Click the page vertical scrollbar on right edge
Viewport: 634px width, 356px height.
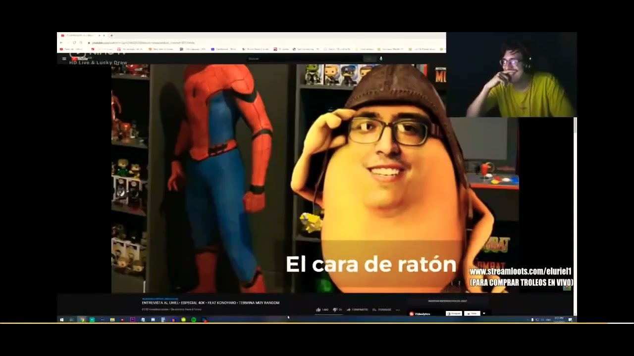[575, 216]
